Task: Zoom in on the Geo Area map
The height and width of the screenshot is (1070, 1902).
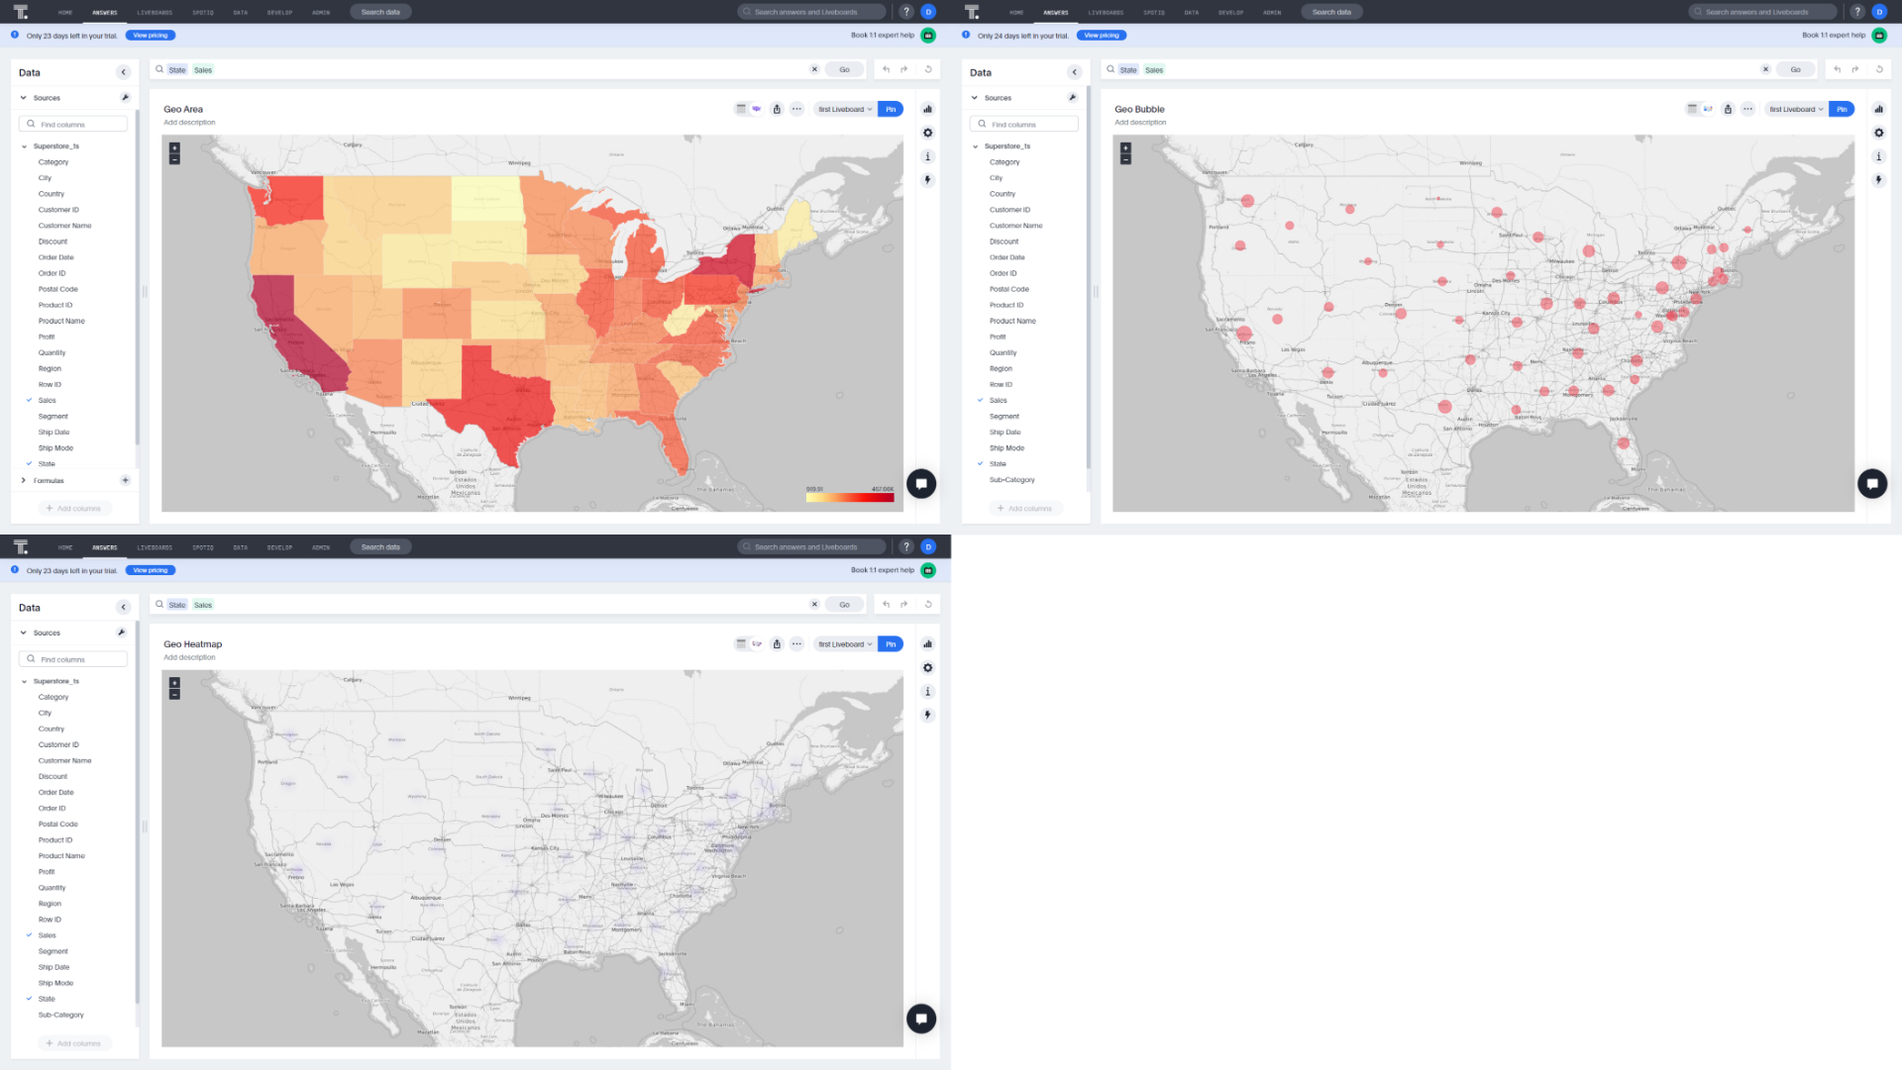Action: pyautogui.click(x=174, y=147)
